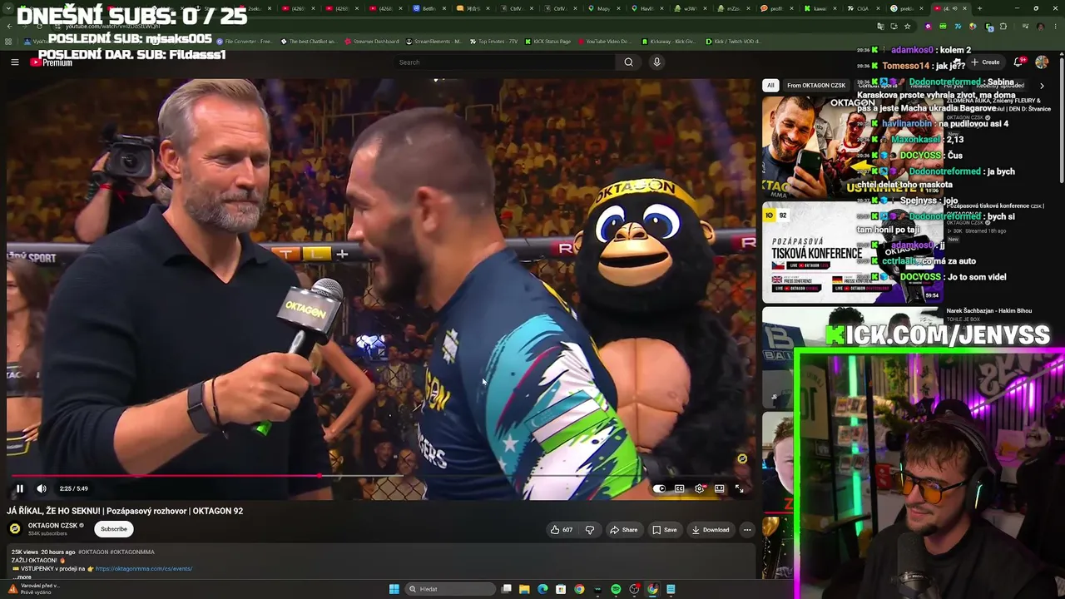Subscribe to OKTAGON CZSK channel
The width and height of the screenshot is (1065, 599).
click(x=114, y=529)
